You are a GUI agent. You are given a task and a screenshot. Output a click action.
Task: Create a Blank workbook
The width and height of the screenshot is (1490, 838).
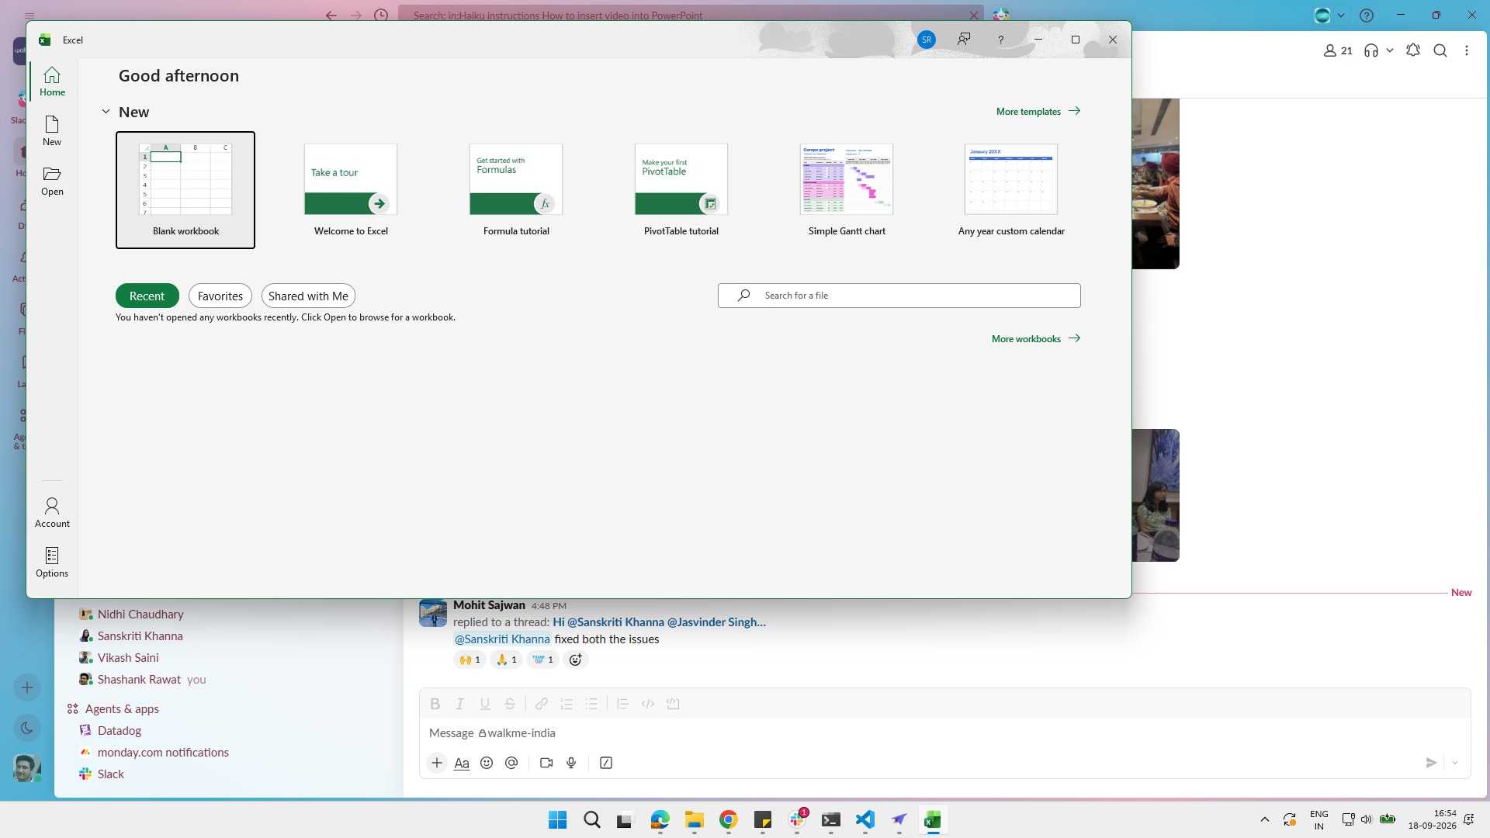pyautogui.click(x=185, y=190)
